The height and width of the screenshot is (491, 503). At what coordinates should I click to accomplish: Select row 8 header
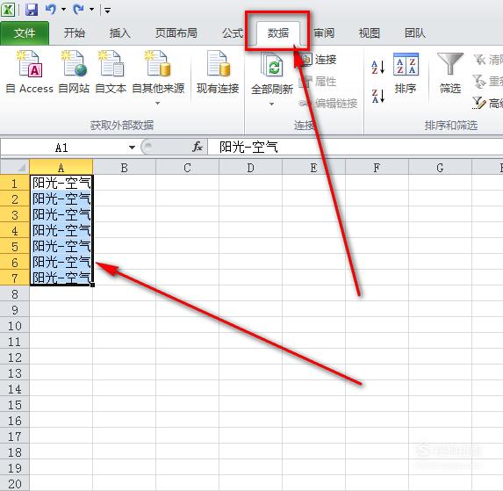[x=15, y=293]
